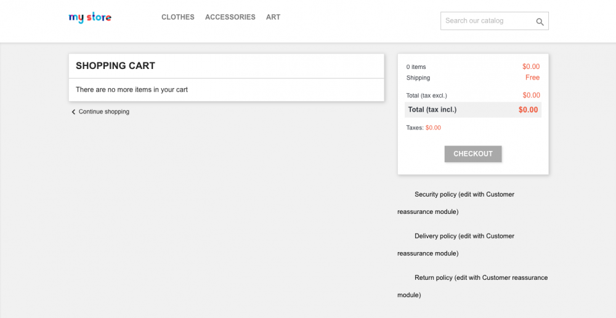616x318 pixels.
Task: Follow the Continue shopping link
Action: [x=103, y=112]
